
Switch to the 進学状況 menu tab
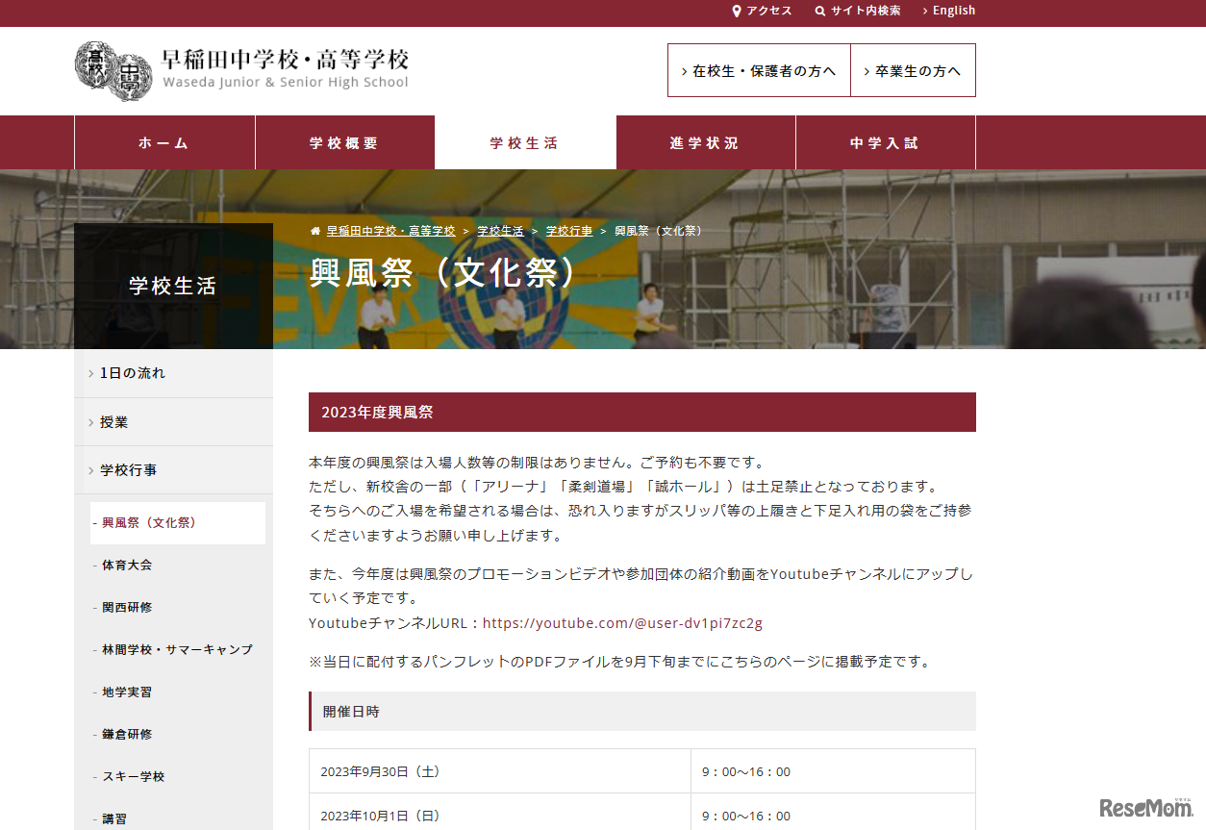704,141
